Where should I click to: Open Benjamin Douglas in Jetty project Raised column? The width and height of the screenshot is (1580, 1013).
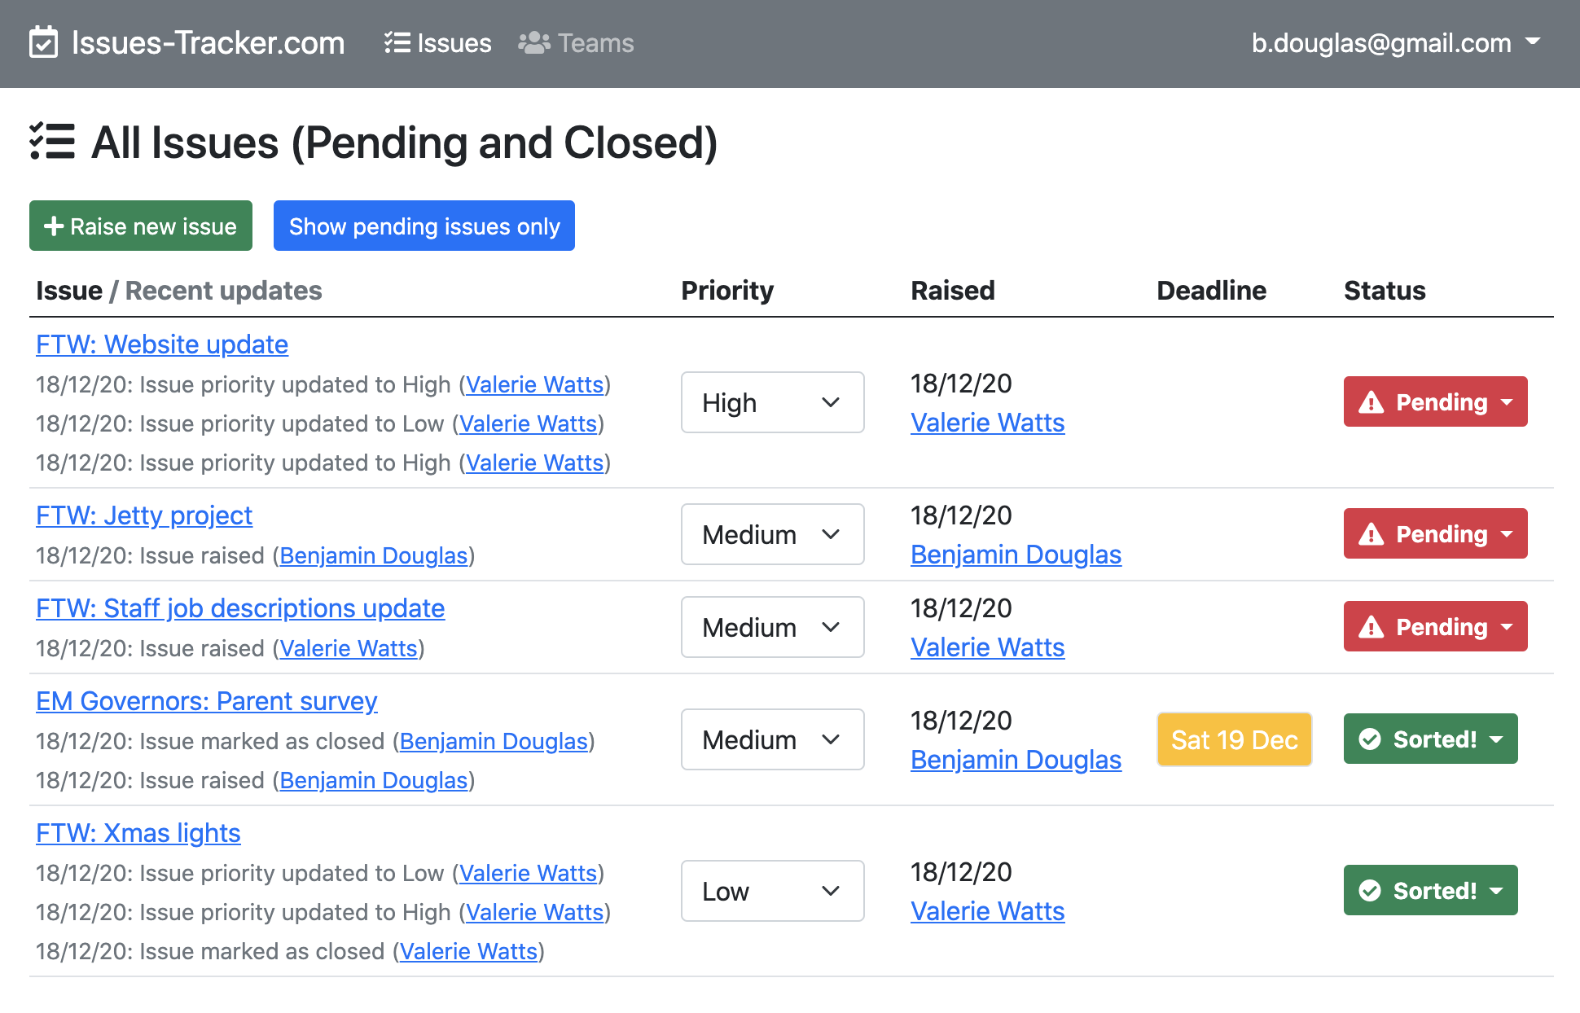[1016, 555]
